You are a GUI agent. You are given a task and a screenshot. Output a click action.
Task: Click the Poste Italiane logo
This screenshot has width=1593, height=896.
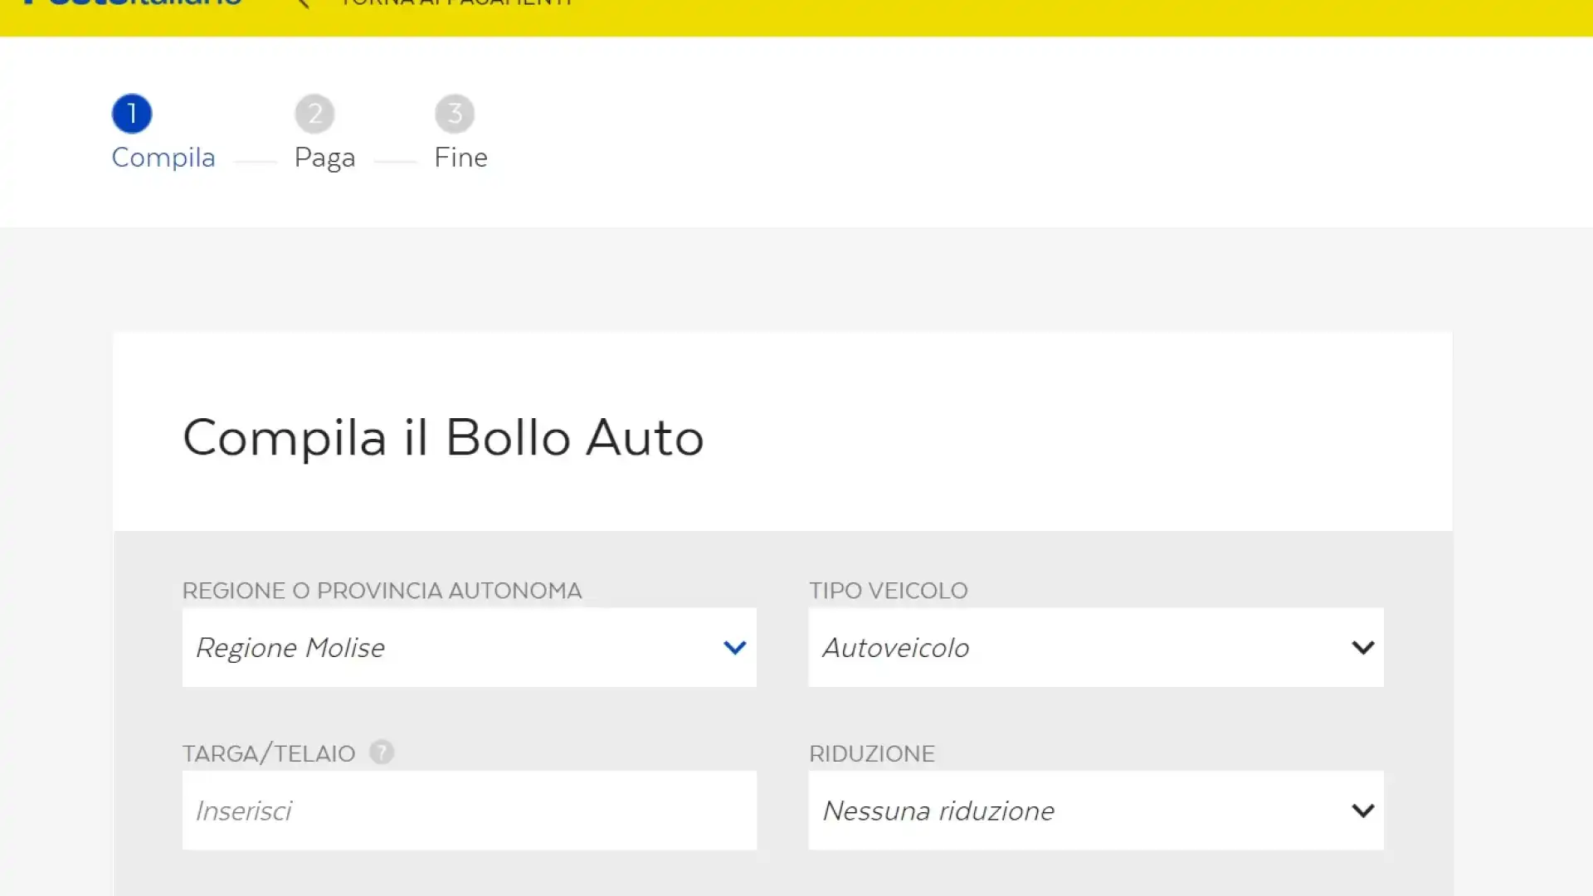click(x=133, y=3)
